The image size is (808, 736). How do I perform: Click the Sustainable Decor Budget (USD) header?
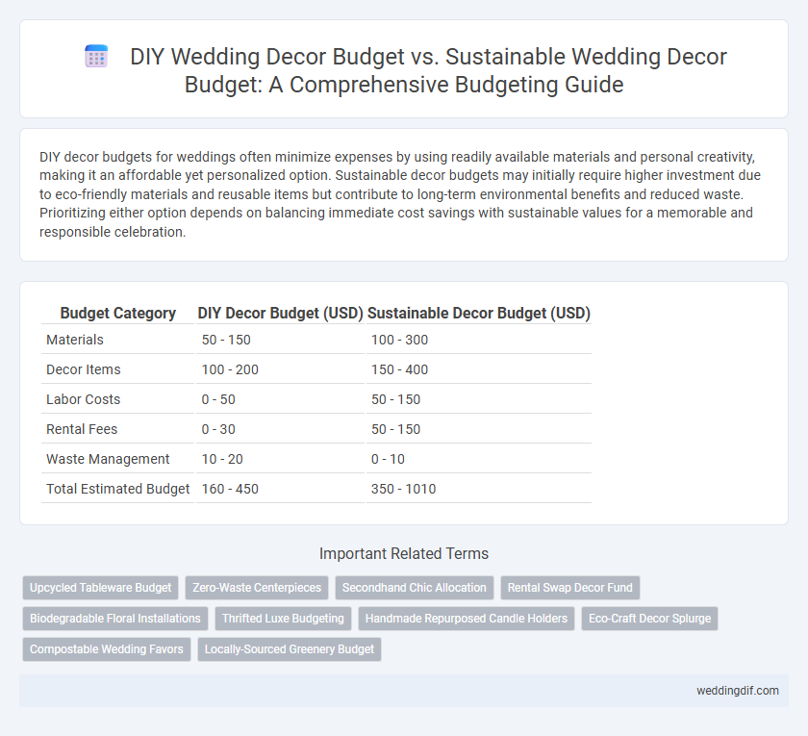coord(479,313)
